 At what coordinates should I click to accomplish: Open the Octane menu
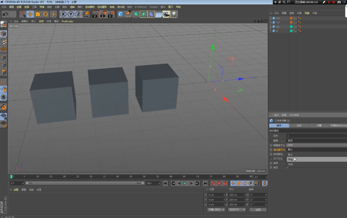(x=154, y=7)
